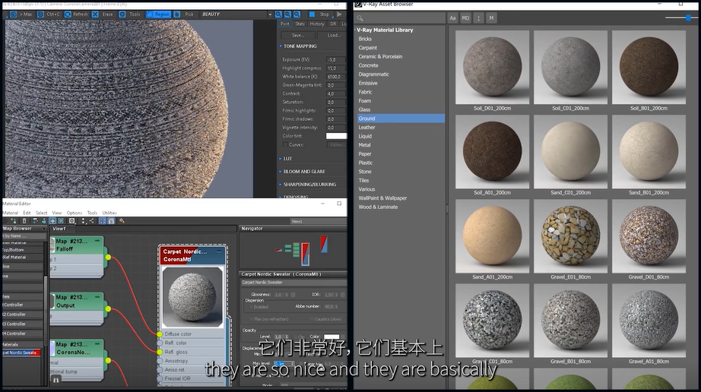701x392 pixels.
Task: Click the Color tint white swatch
Action: [x=336, y=136]
